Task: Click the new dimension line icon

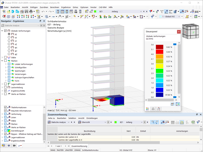Action: [115, 17]
